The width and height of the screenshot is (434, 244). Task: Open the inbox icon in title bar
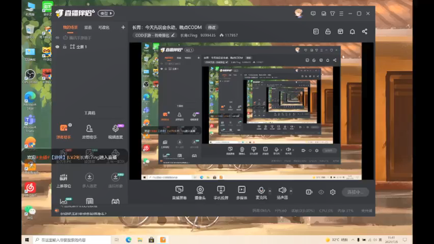323,14
